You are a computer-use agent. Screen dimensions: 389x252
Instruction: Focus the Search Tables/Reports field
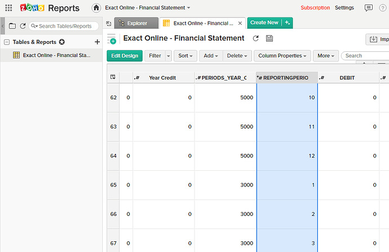(x=65, y=26)
